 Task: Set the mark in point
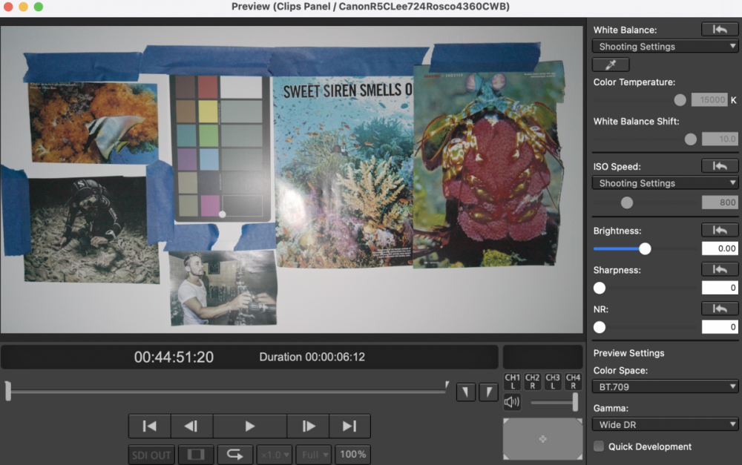(466, 392)
